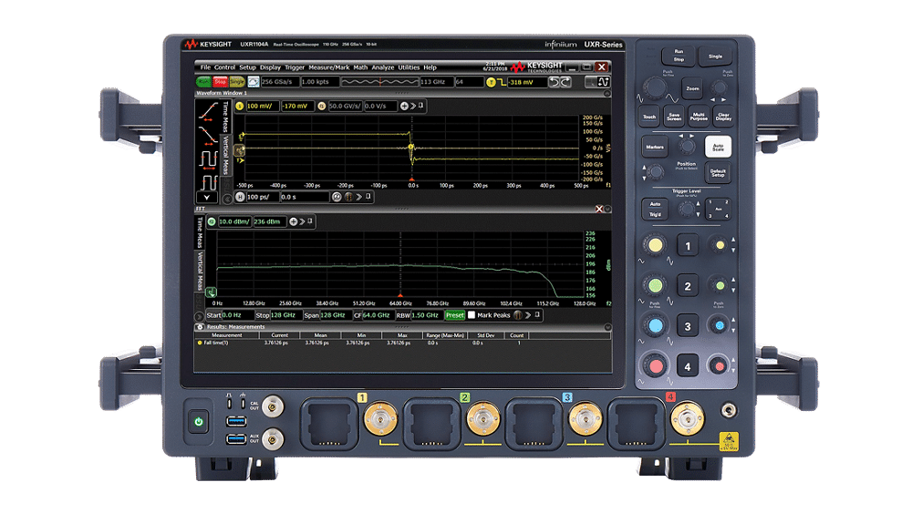Viewport: 912px width, 513px height.
Task: Select the pulse width measurement icon
Action: click(x=208, y=182)
